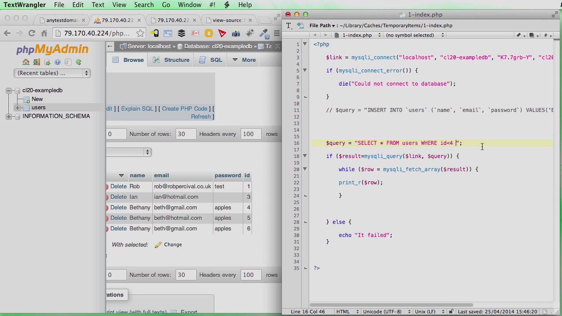Open the More tab dropdown in phpMyAdmin

pos(244,60)
